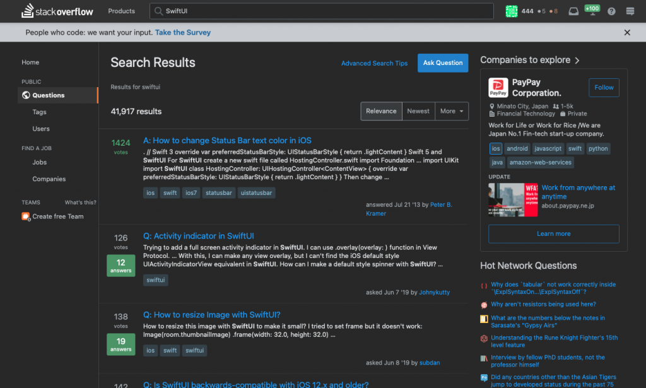Click the amazon-web-services tag
The width and height of the screenshot is (646, 388).
click(x=540, y=162)
